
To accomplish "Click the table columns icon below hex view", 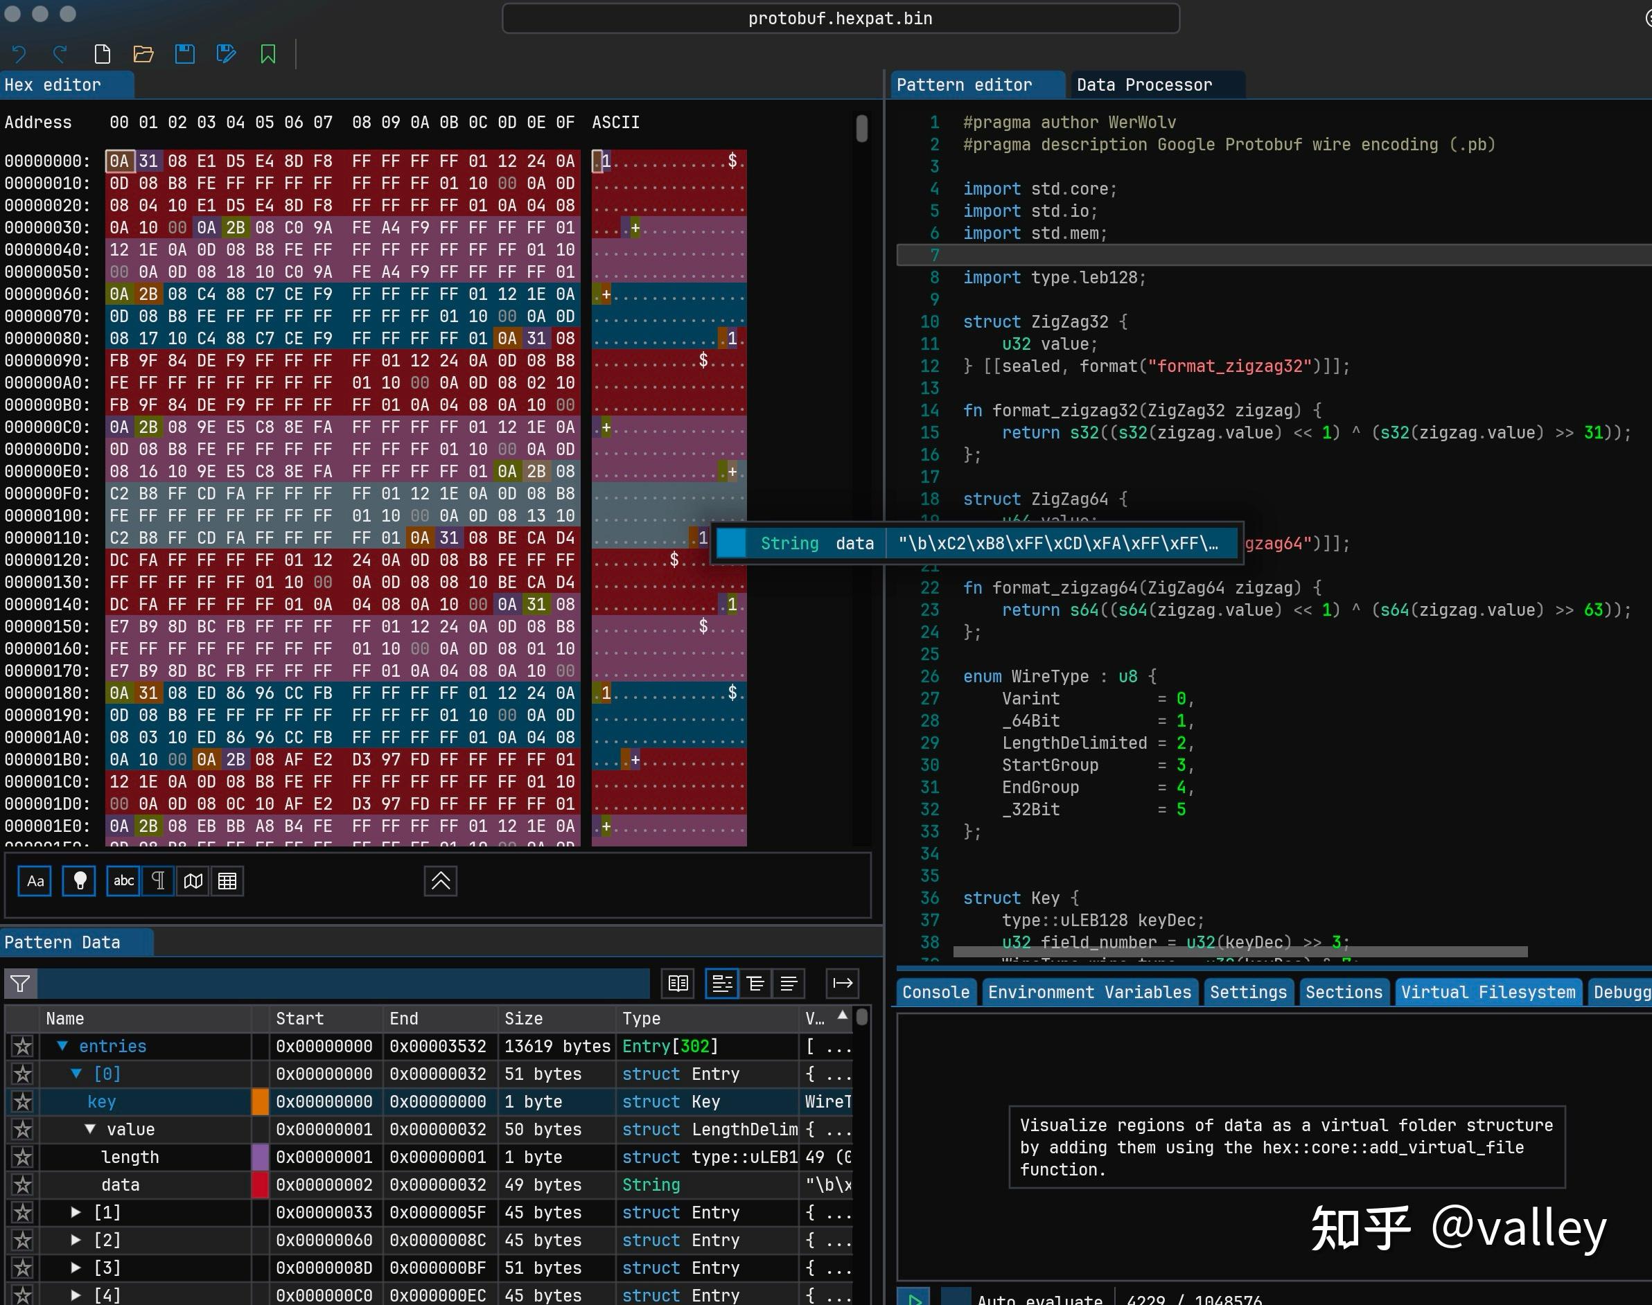I will [x=227, y=881].
